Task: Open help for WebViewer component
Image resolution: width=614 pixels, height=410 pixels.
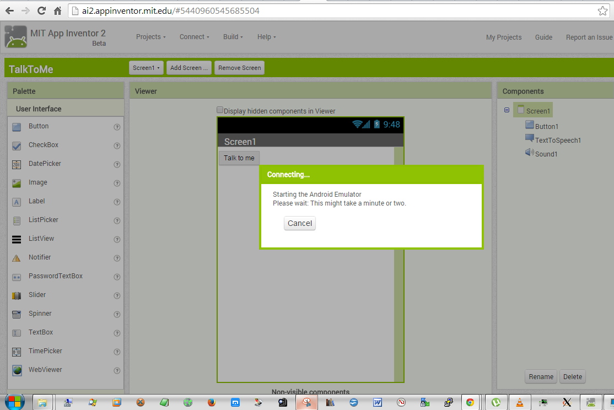Action: click(x=117, y=370)
